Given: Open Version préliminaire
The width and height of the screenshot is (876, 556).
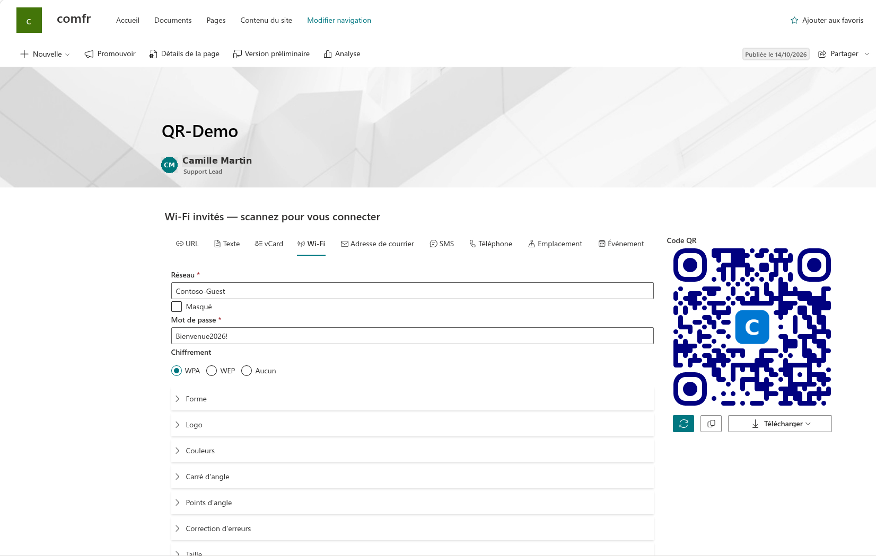Looking at the screenshot, I should 271,54.
